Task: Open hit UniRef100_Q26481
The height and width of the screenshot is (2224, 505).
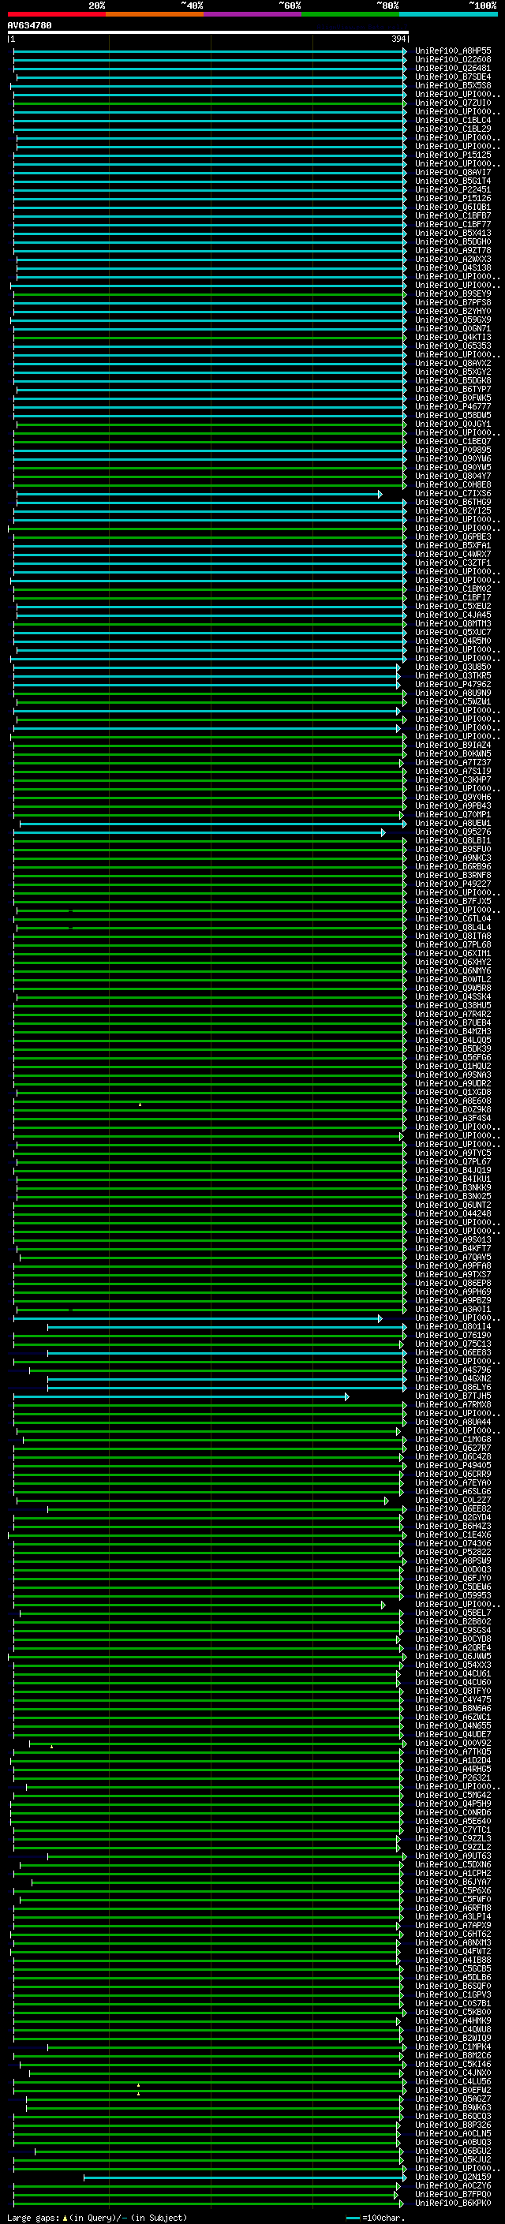Action: pyautogui.click(x=452, y=68)
